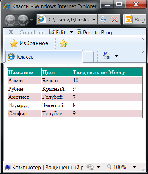Click the Forward navigation arrow
Viewport: 148px width, 174px height.
click(x=23, y=20)
